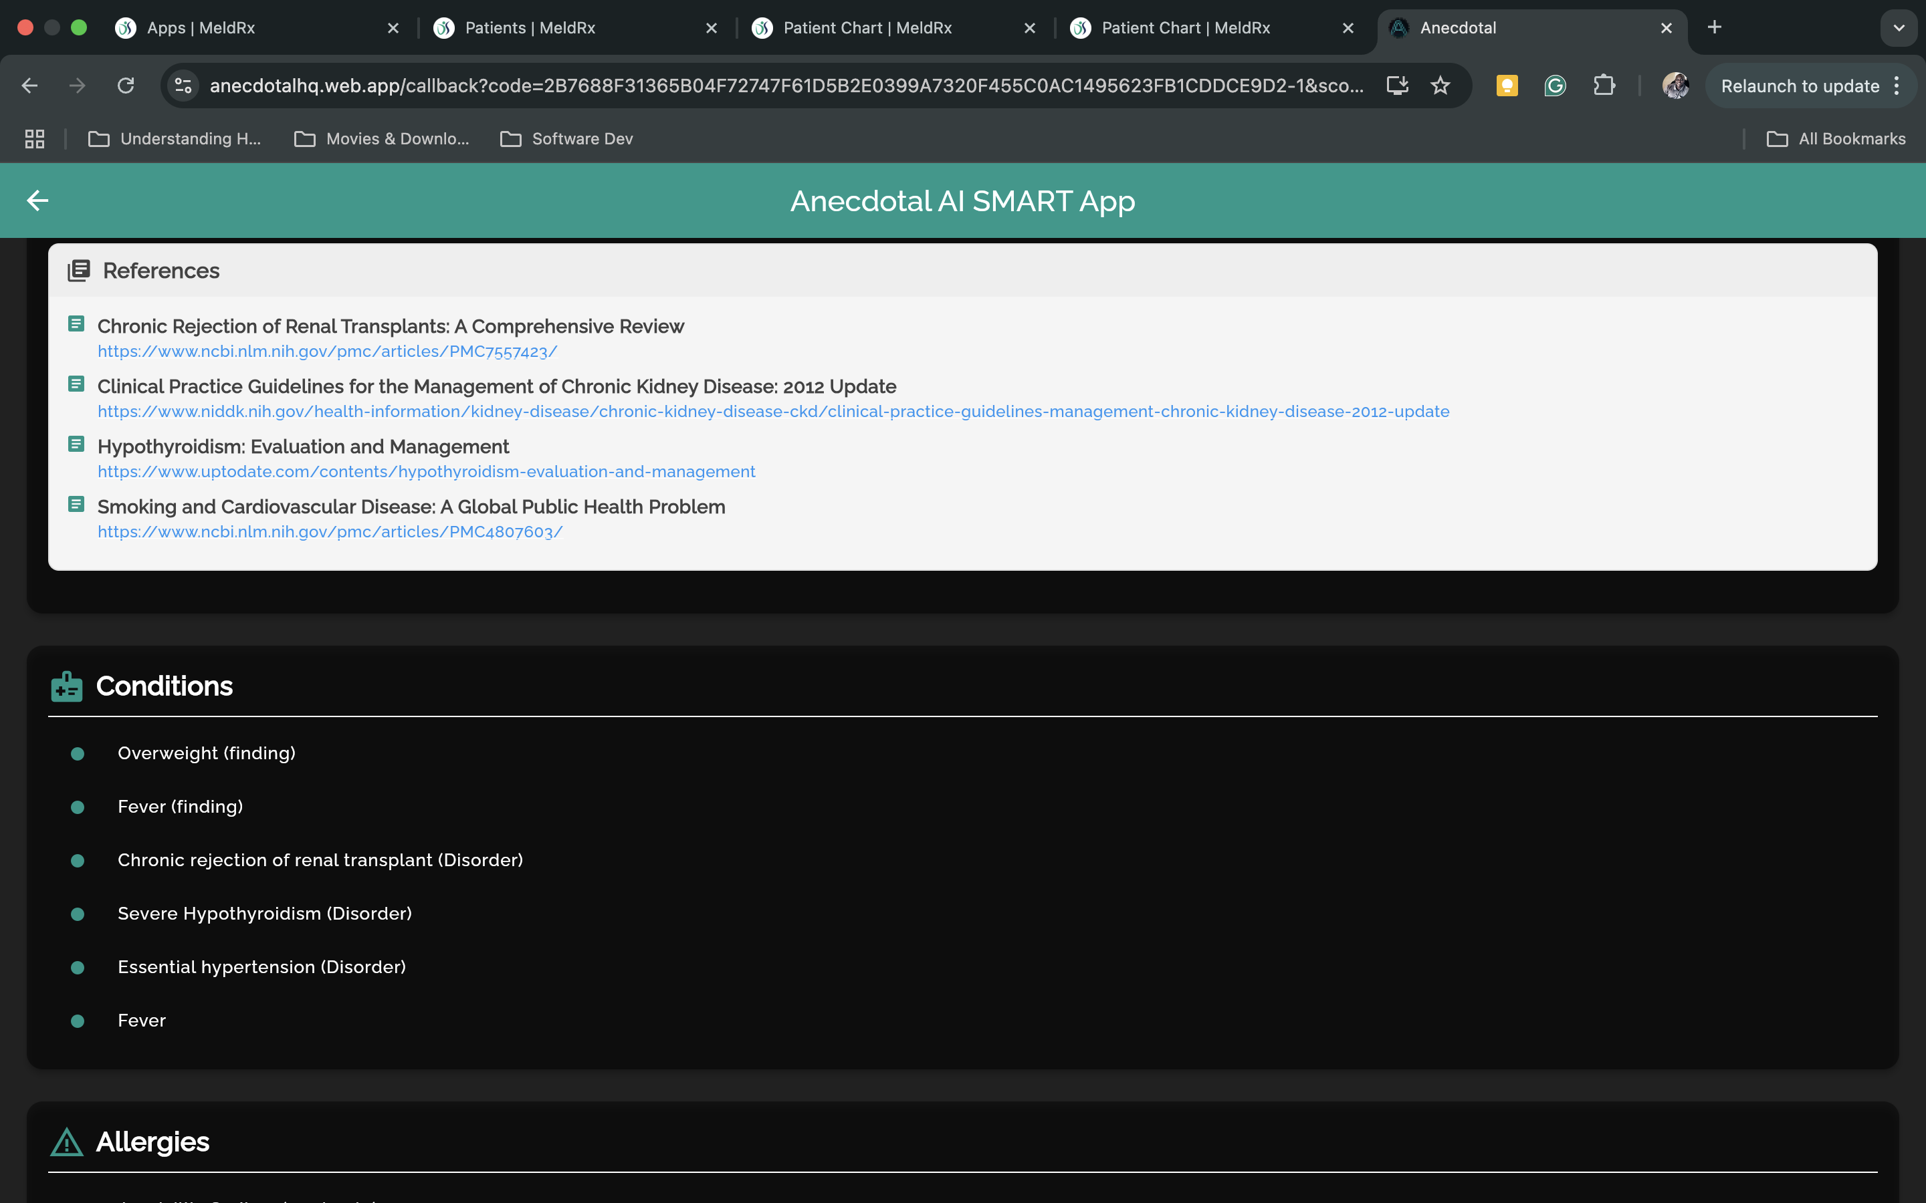Switch to the Apps | MeldRx tab
Viewport: 1926px width, 1203px height.
pos(201,28)
